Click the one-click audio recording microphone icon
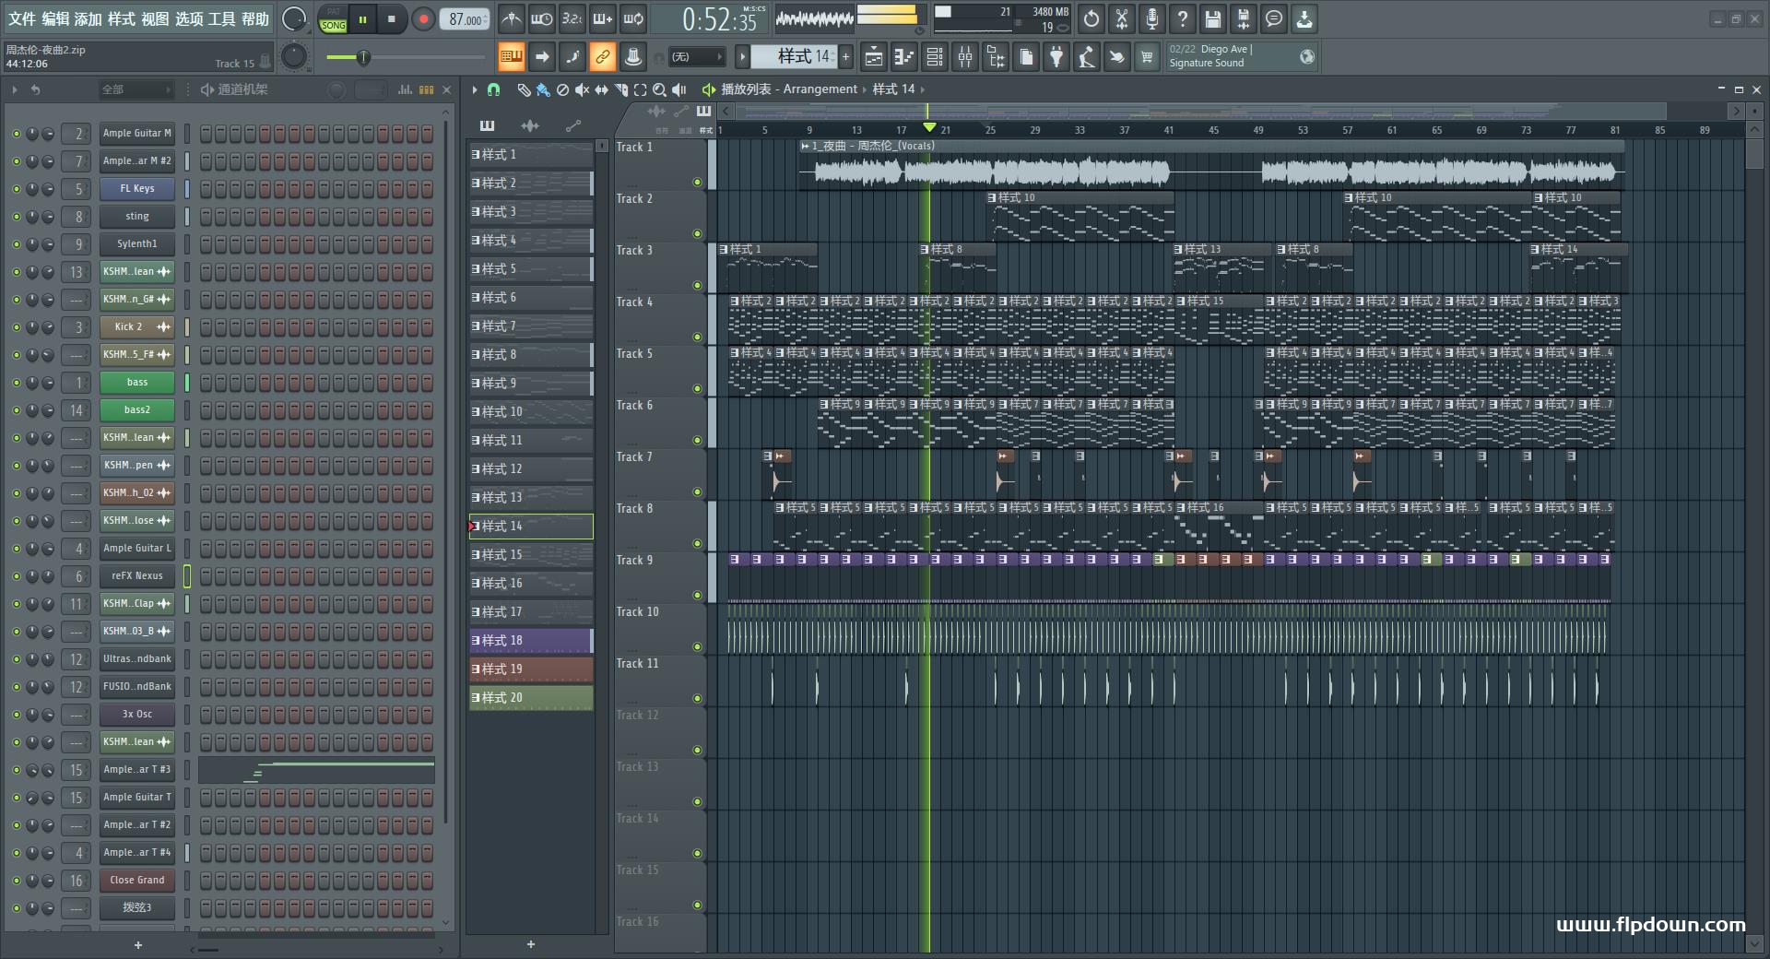1770x959 pixels. [1152, 18]
